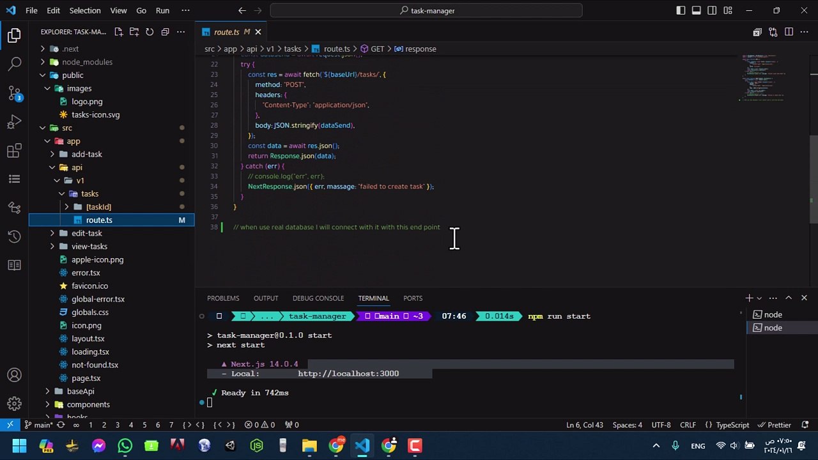Show errors and warnings count
The image size is (818, 460).
tap(259, 425)
